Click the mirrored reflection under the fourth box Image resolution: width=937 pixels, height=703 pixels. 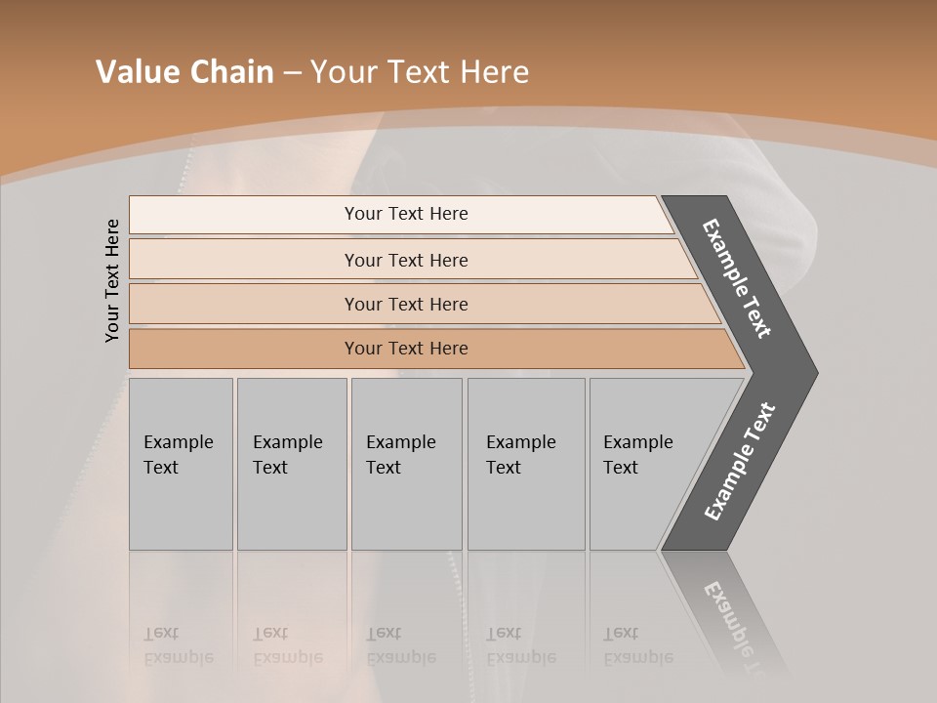pyautogui.click(x=521, y=644)
